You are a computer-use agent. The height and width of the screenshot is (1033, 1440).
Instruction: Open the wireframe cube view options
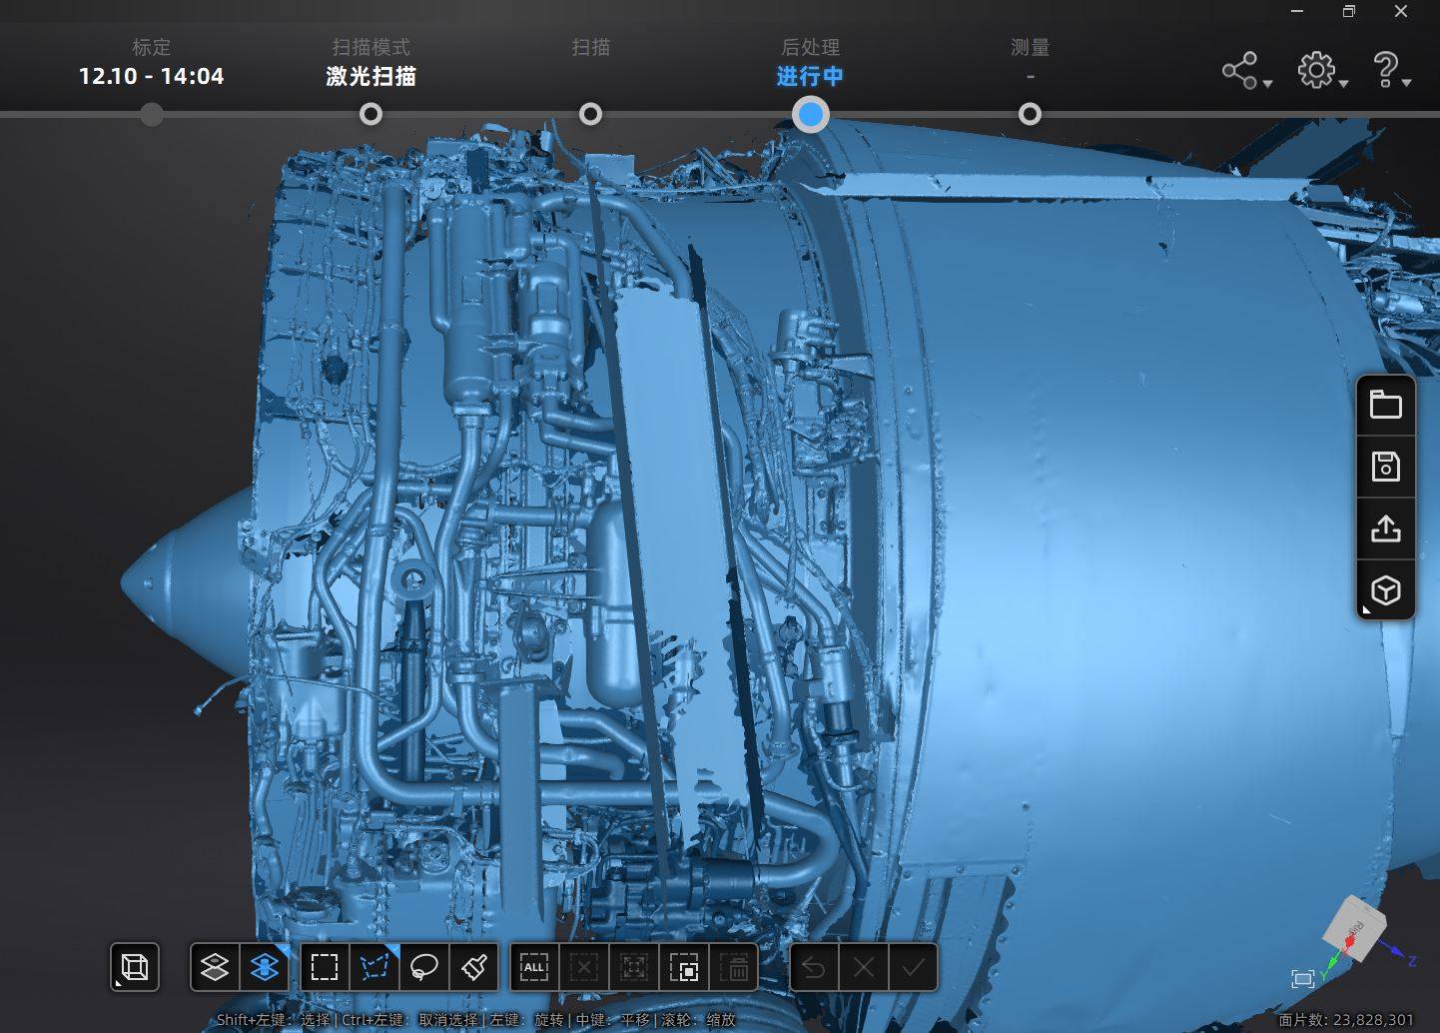tap(135, 967)
